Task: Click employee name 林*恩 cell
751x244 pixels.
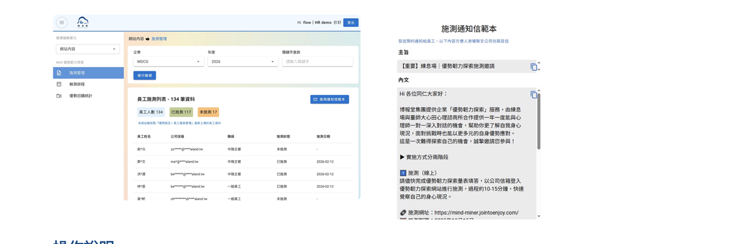Action: tap(141, 186)
